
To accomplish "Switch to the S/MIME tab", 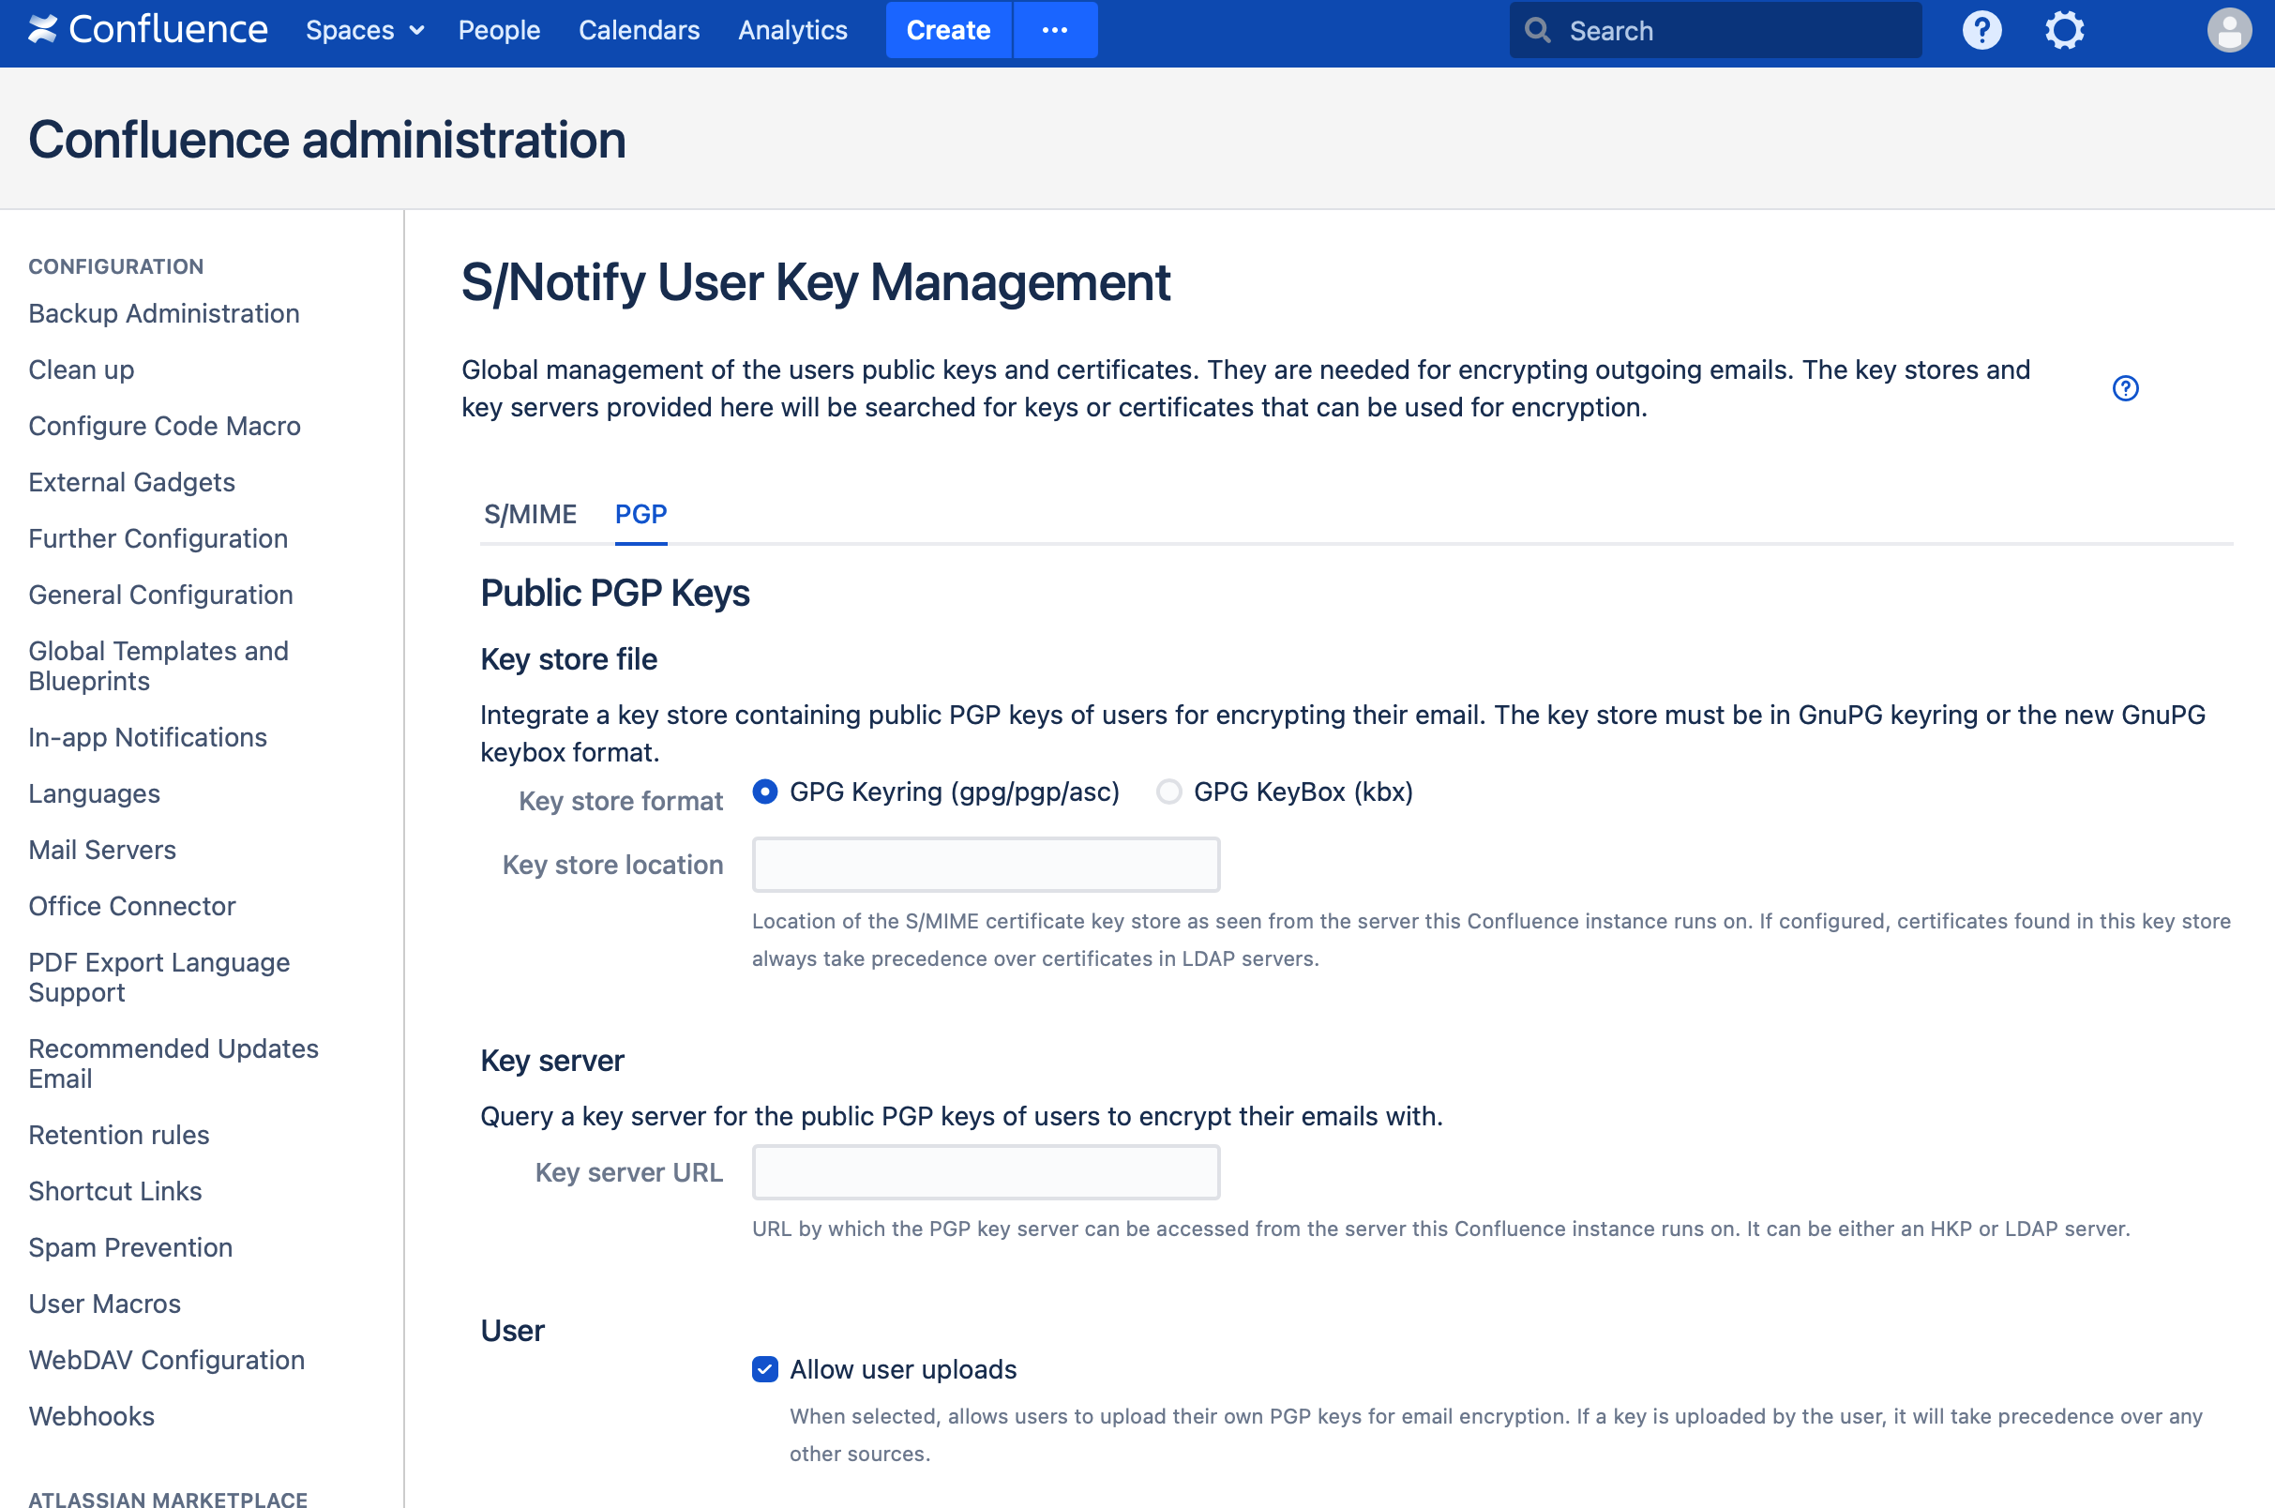I will click(x=530, y=515).
